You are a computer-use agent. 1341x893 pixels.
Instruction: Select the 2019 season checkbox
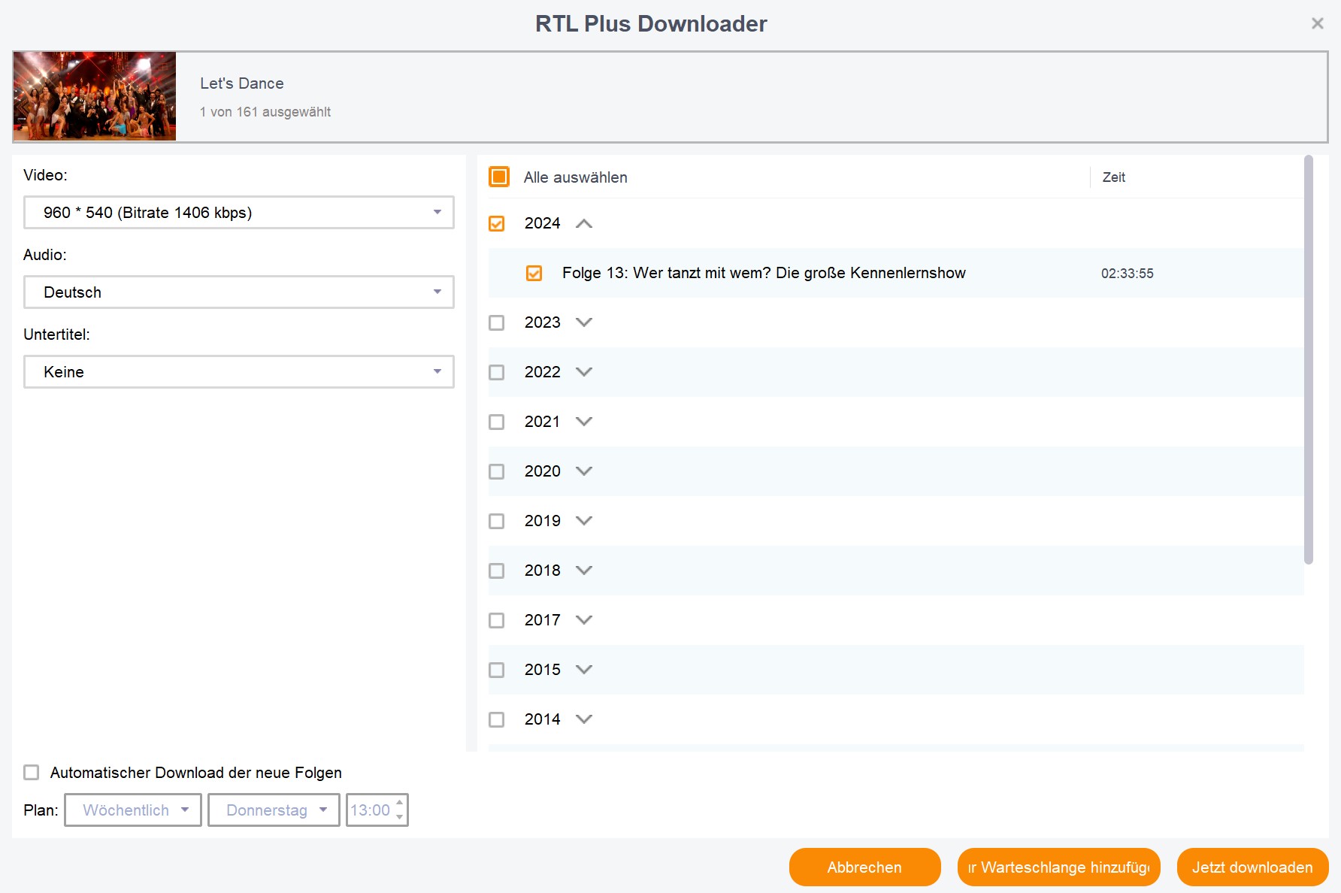pyautogui.click(x=497, y=521)
